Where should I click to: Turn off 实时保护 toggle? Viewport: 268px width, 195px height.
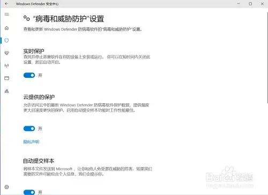coord(29,75)
